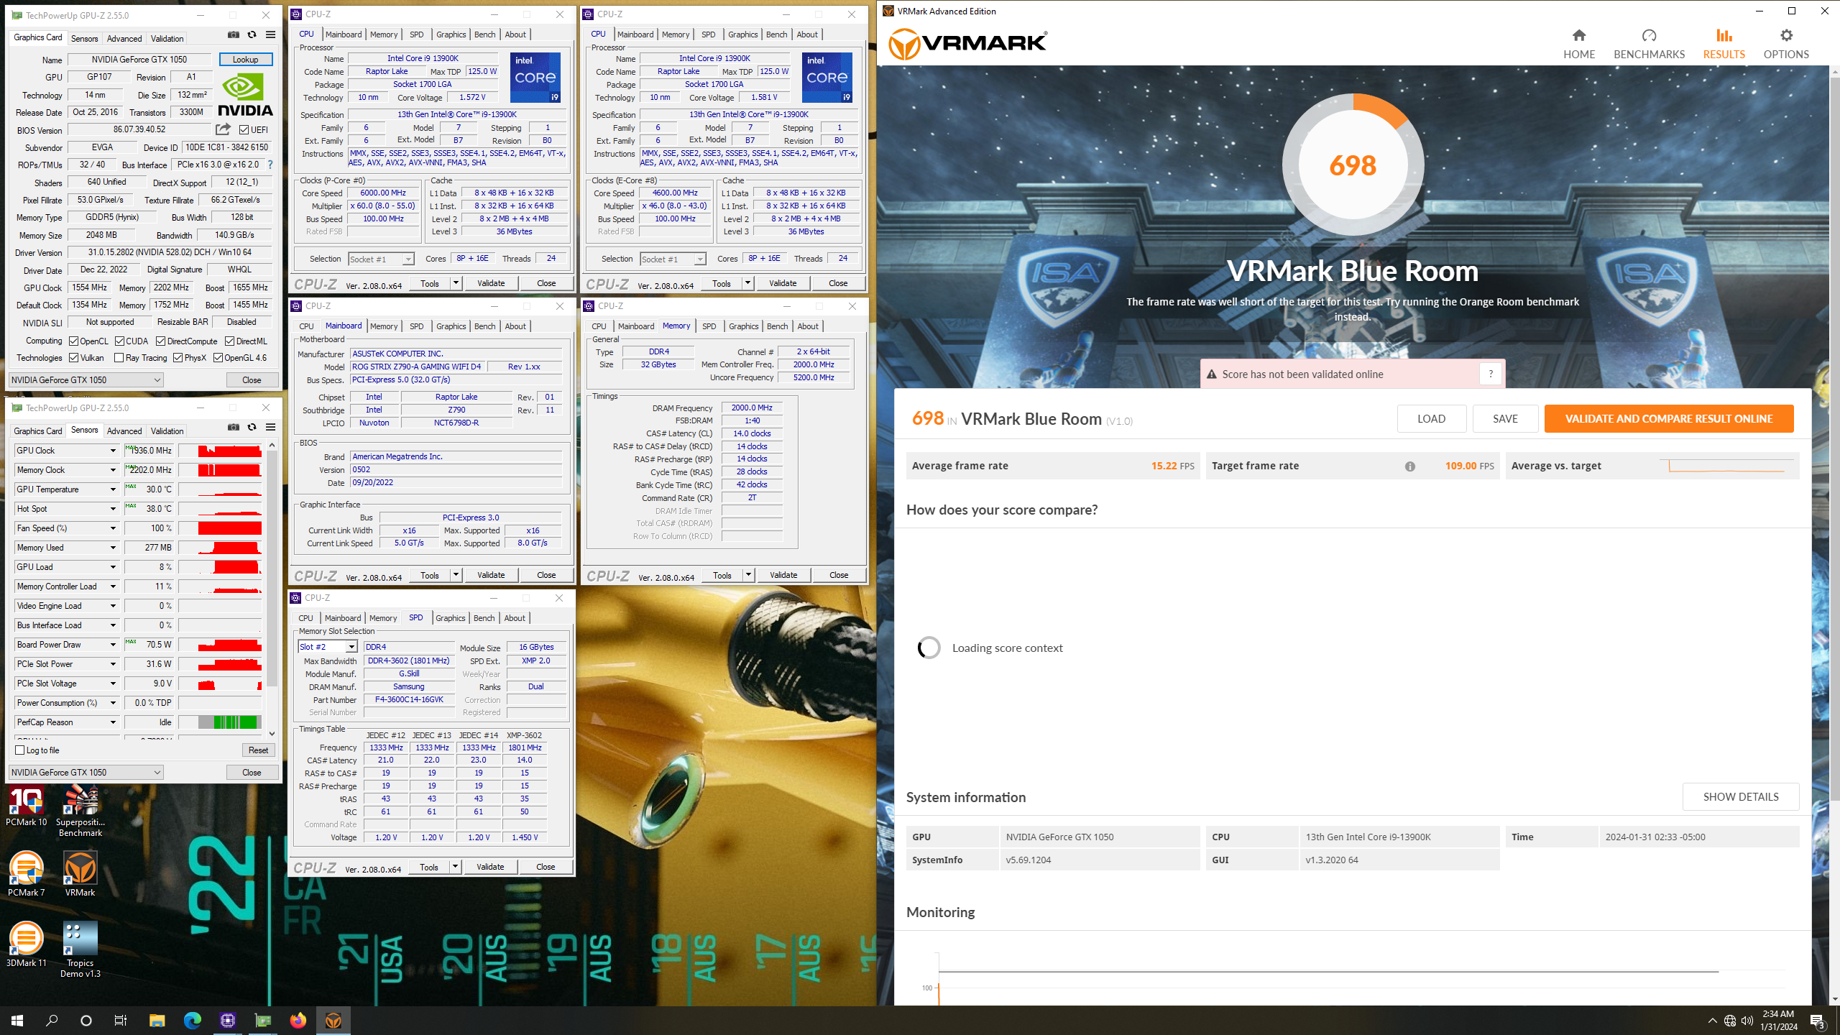The height and width of the screenshot is (1035, 1840).
Task: Open hamburger menu in top GPU-Z window
Action: [270, 34]
